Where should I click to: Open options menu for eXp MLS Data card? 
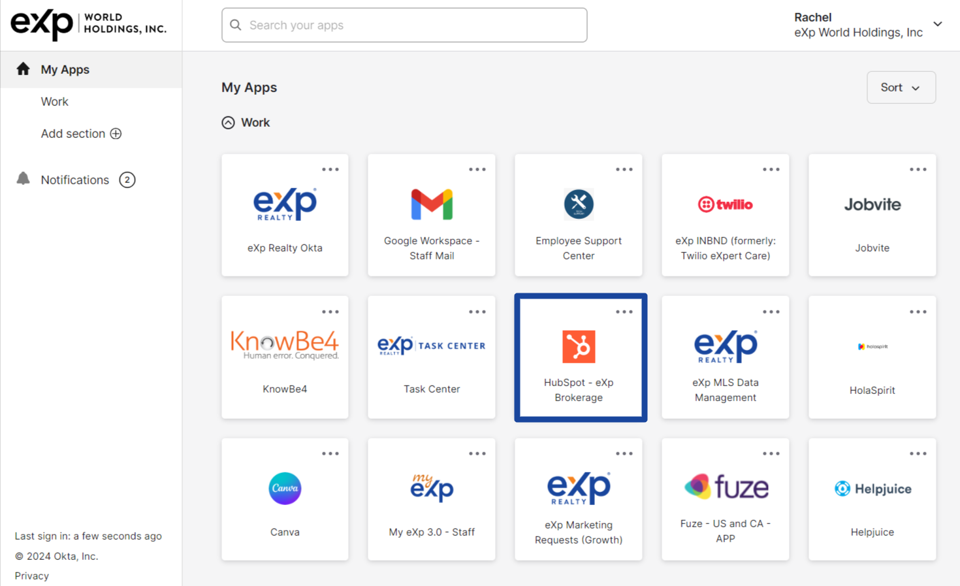[771, 312]
